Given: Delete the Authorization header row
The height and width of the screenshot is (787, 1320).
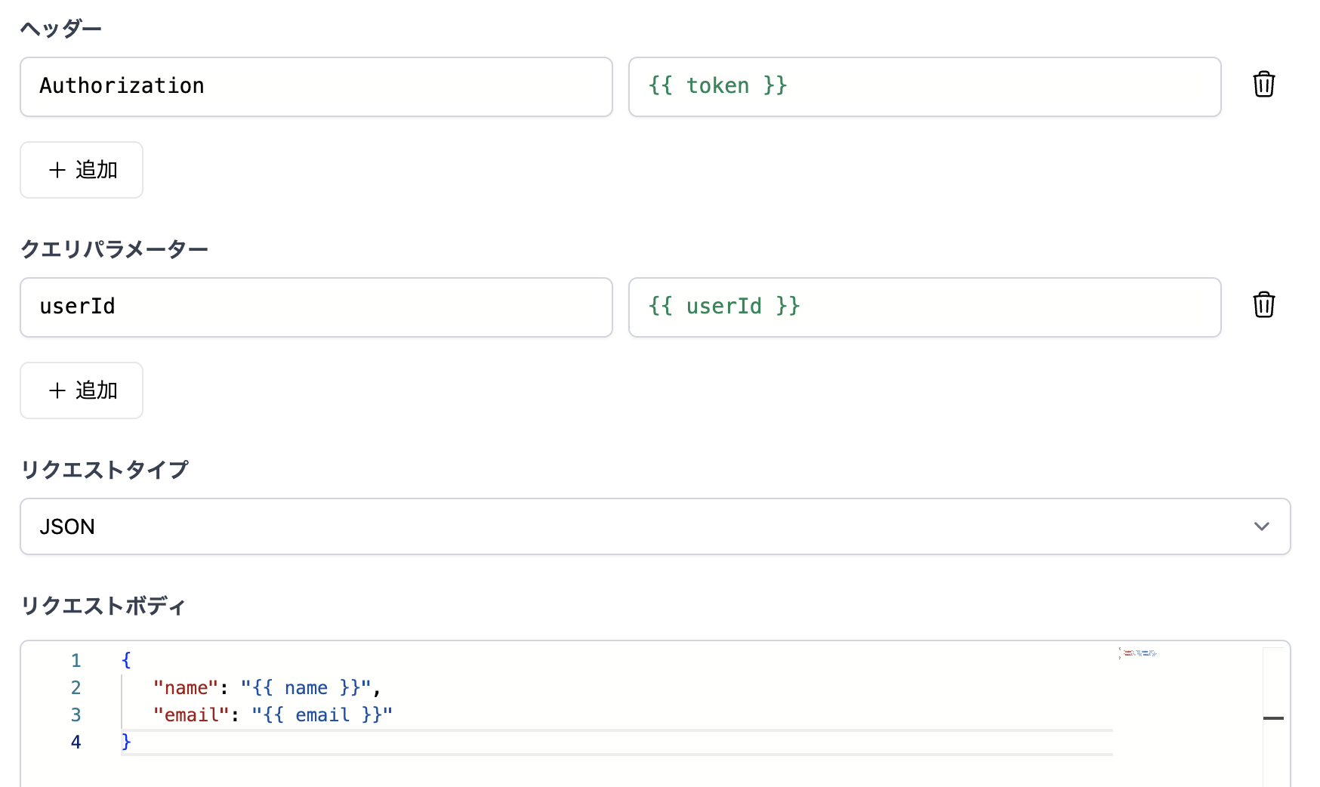Looking at the screenshot, I should [1263, 85].
